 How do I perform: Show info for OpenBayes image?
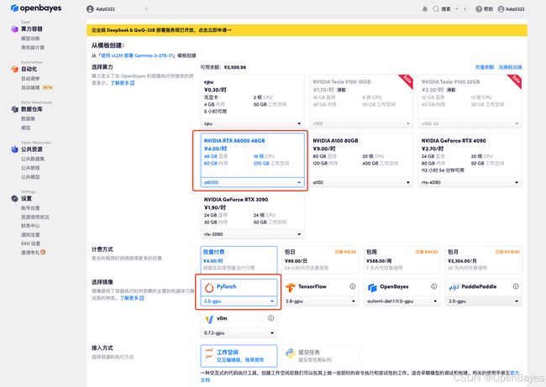(434, 286)
